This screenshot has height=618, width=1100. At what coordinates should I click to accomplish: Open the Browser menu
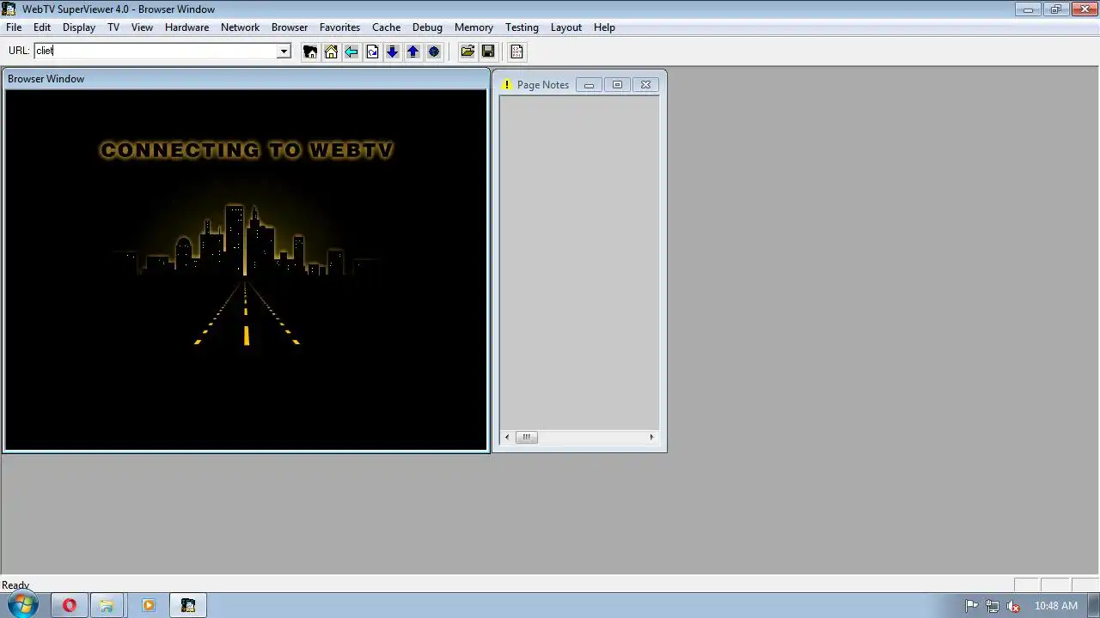tap(290, 27)
